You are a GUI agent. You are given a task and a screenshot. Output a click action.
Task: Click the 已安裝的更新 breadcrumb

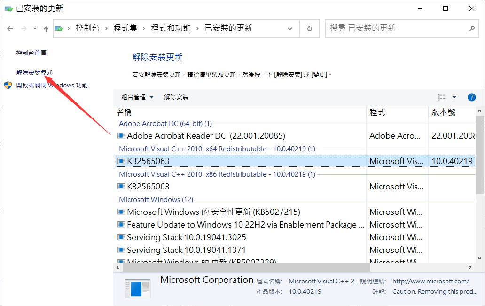point(228,28)
